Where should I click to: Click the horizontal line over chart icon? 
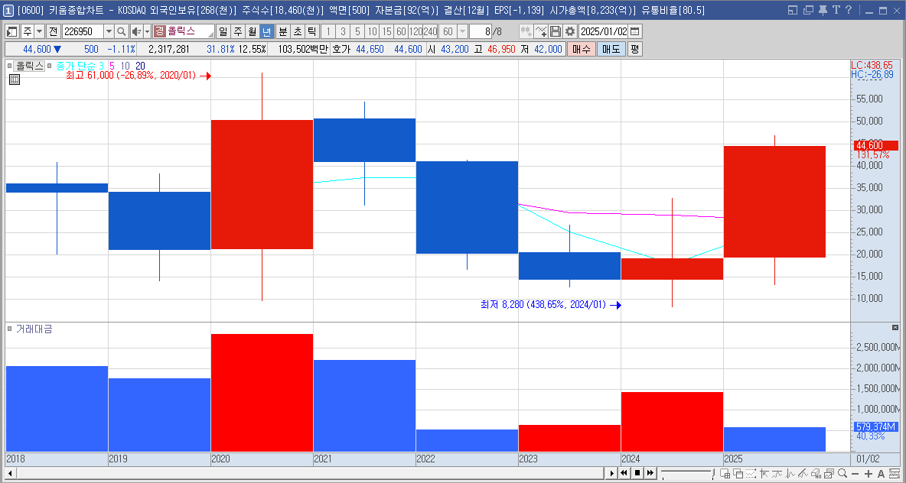click(777, 473)
